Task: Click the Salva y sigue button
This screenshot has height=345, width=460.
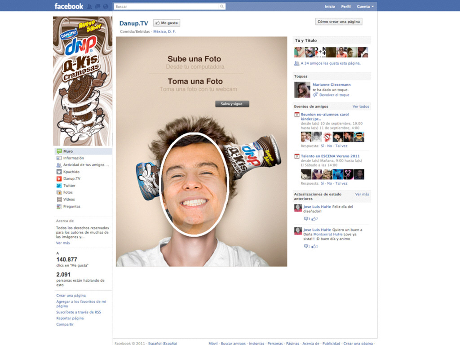Action: 232,104
